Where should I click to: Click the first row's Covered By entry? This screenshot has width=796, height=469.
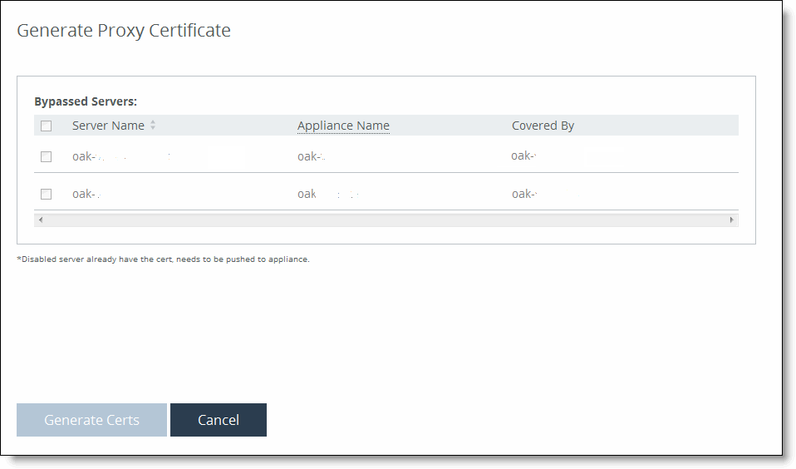pyautogui.click(x=524, y=156)
